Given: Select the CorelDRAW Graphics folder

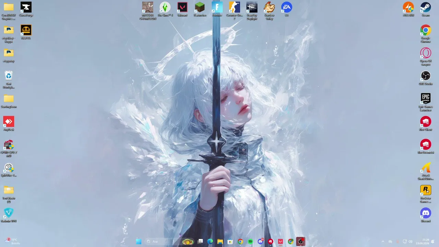Looking at the screenshot, I should tap(9, 11).
